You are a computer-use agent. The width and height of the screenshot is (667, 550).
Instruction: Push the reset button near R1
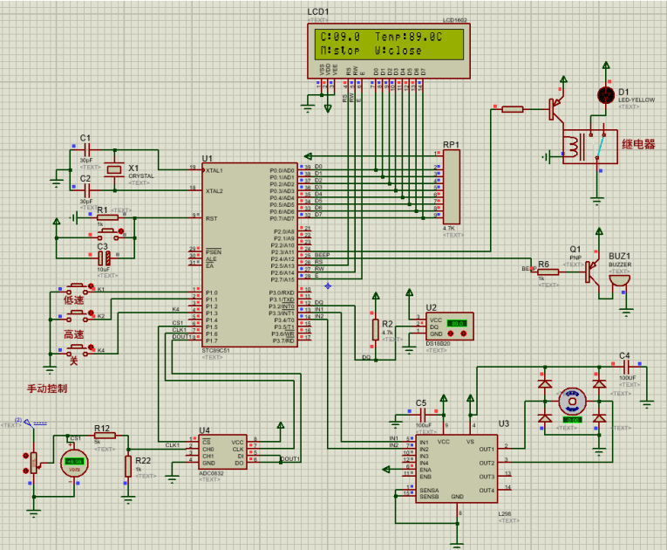(109, 234)
